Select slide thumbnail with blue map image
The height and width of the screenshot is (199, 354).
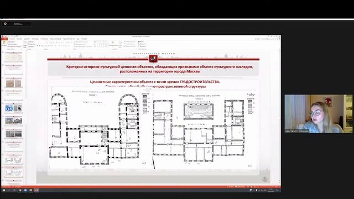13,108
